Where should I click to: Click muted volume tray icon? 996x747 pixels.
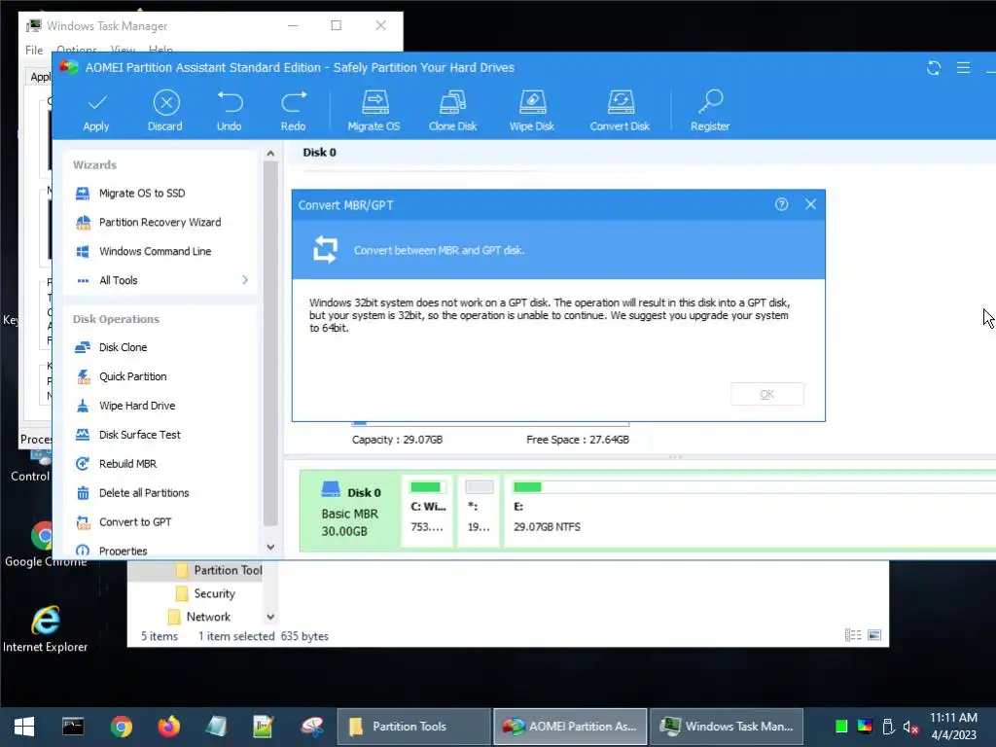[910, 727]
